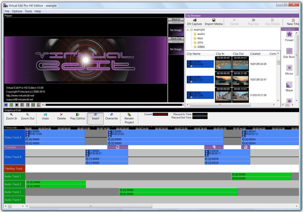Select the Flower transition icon
303x212 pixels.
289,34
